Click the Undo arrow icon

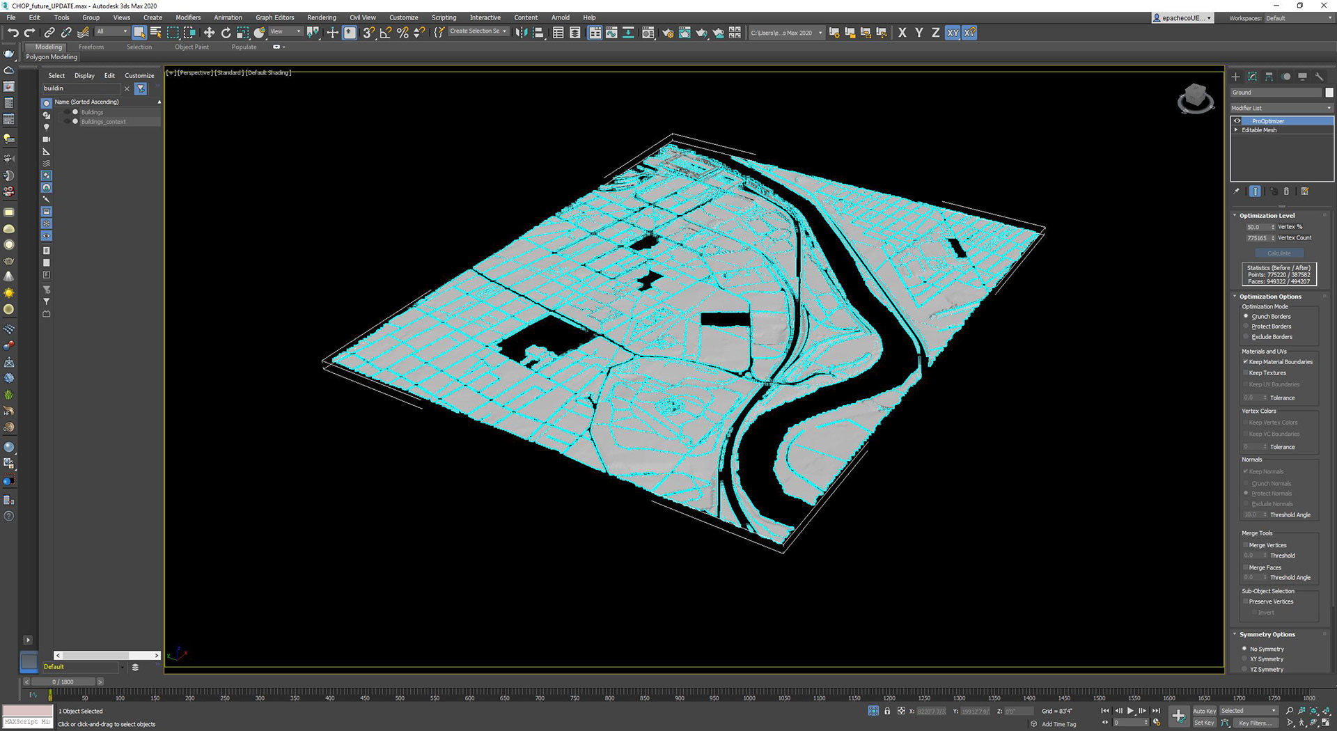(13, 33)
